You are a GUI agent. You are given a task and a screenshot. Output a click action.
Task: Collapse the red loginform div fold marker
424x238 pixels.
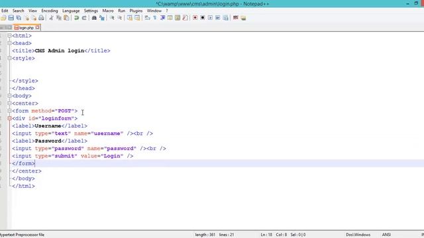(9, 118)
